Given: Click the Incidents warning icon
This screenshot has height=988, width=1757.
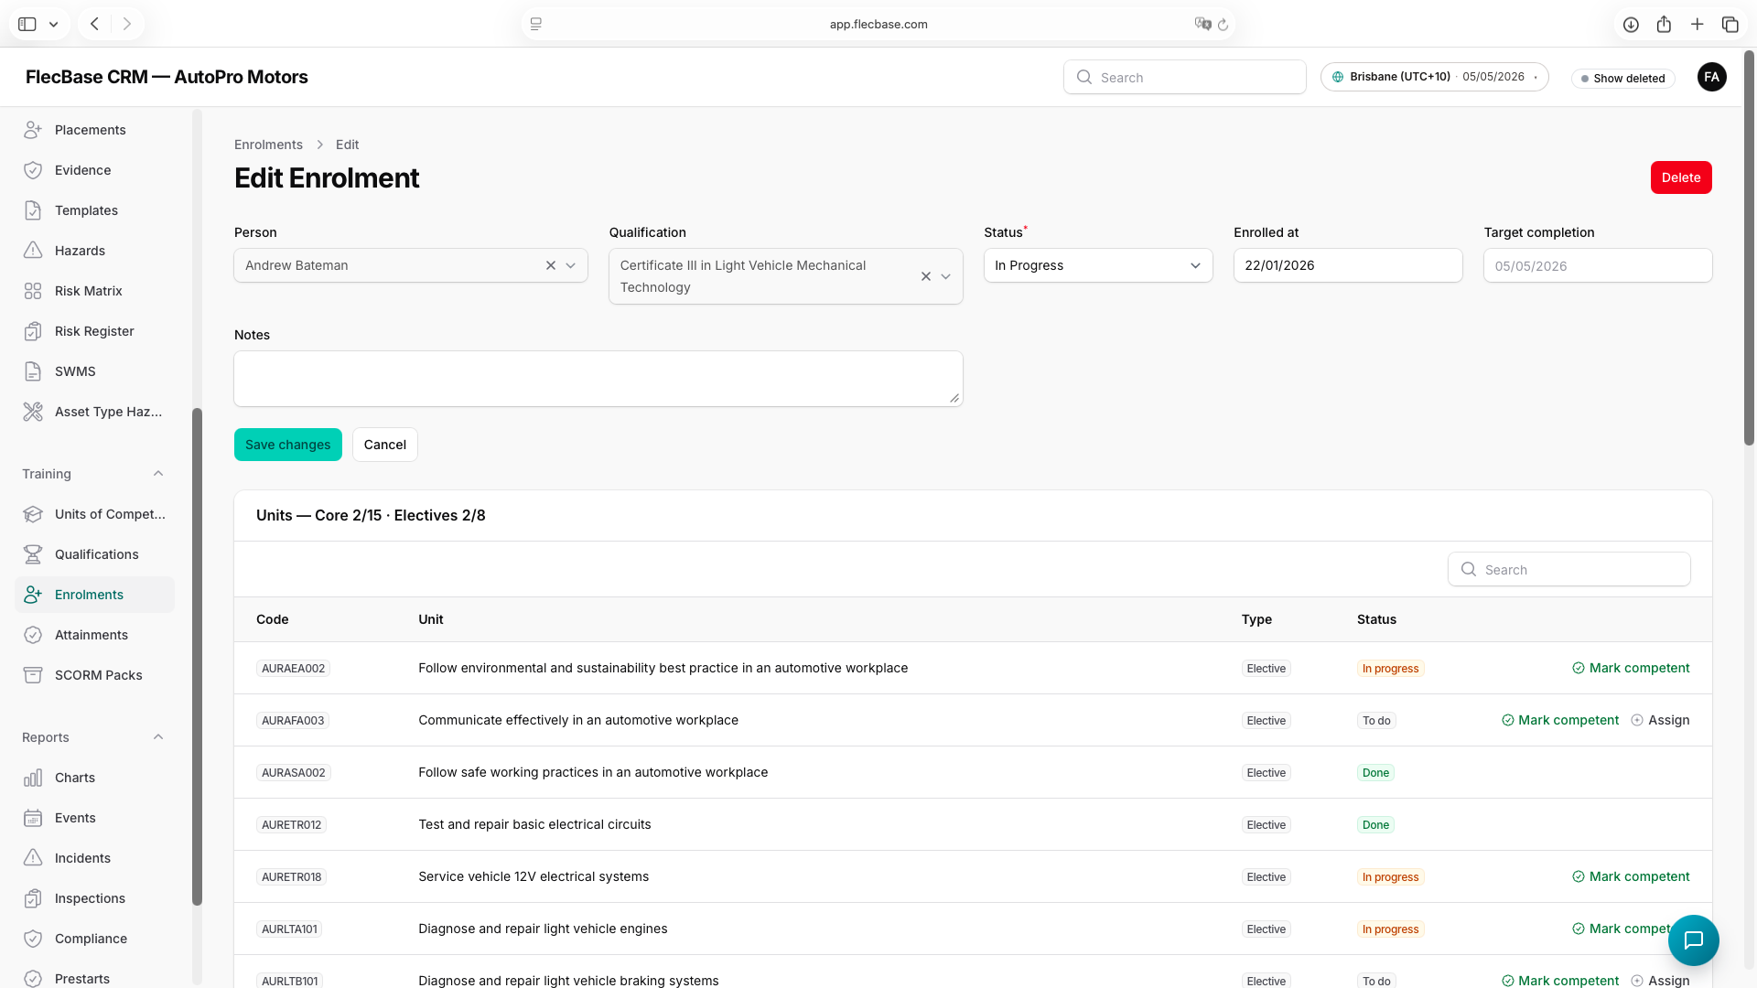Looking at the screenshot, I should 33,858.
